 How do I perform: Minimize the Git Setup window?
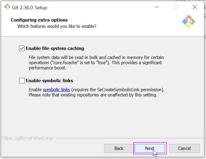click(156, 7)
